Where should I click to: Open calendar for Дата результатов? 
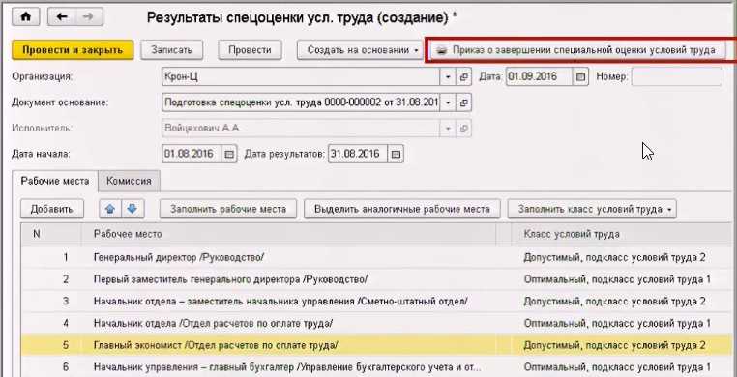pyautogui.click(x=396, y=154)
